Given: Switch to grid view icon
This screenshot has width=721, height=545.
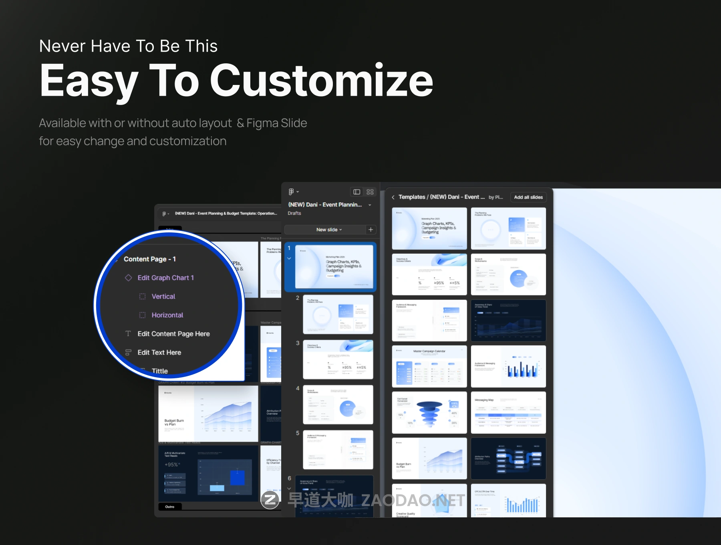Looking at the screenshot, I should coord(370,192).
